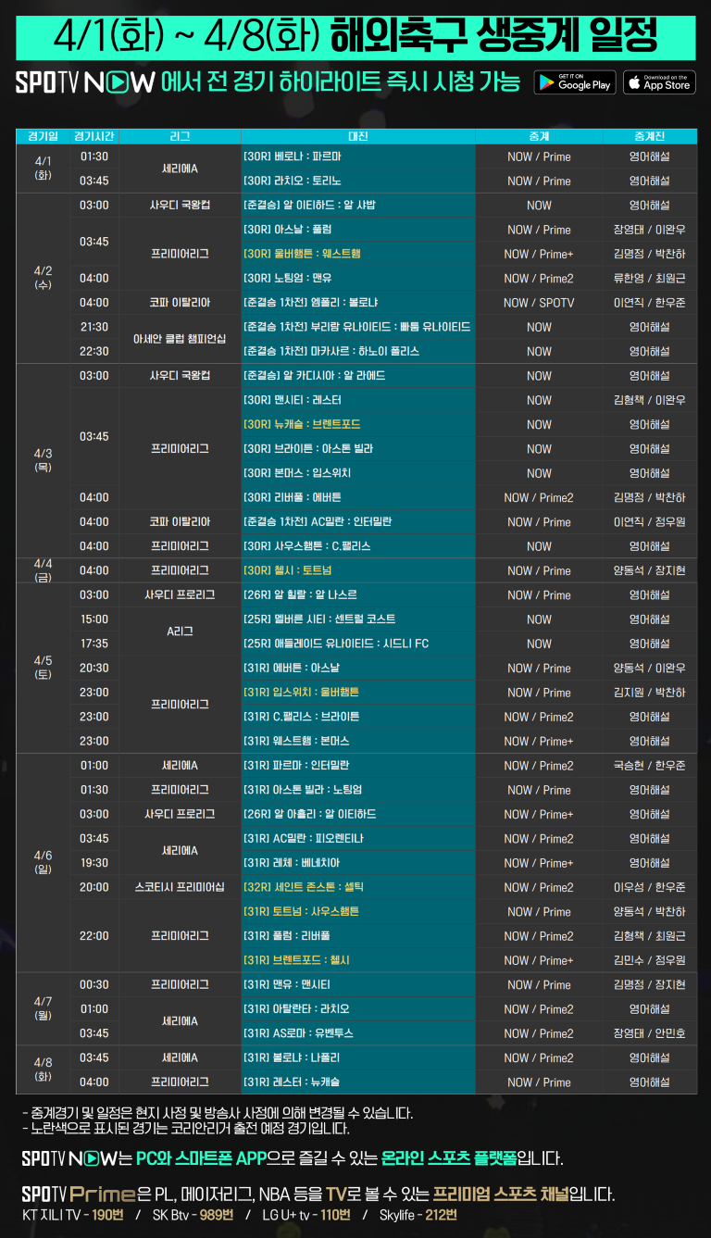Click the A리그 league cell
711x1238 pixels.
pyautogui.click(x=180, y=632)
